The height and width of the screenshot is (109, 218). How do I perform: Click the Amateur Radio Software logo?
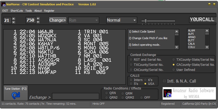coord(189,93)
